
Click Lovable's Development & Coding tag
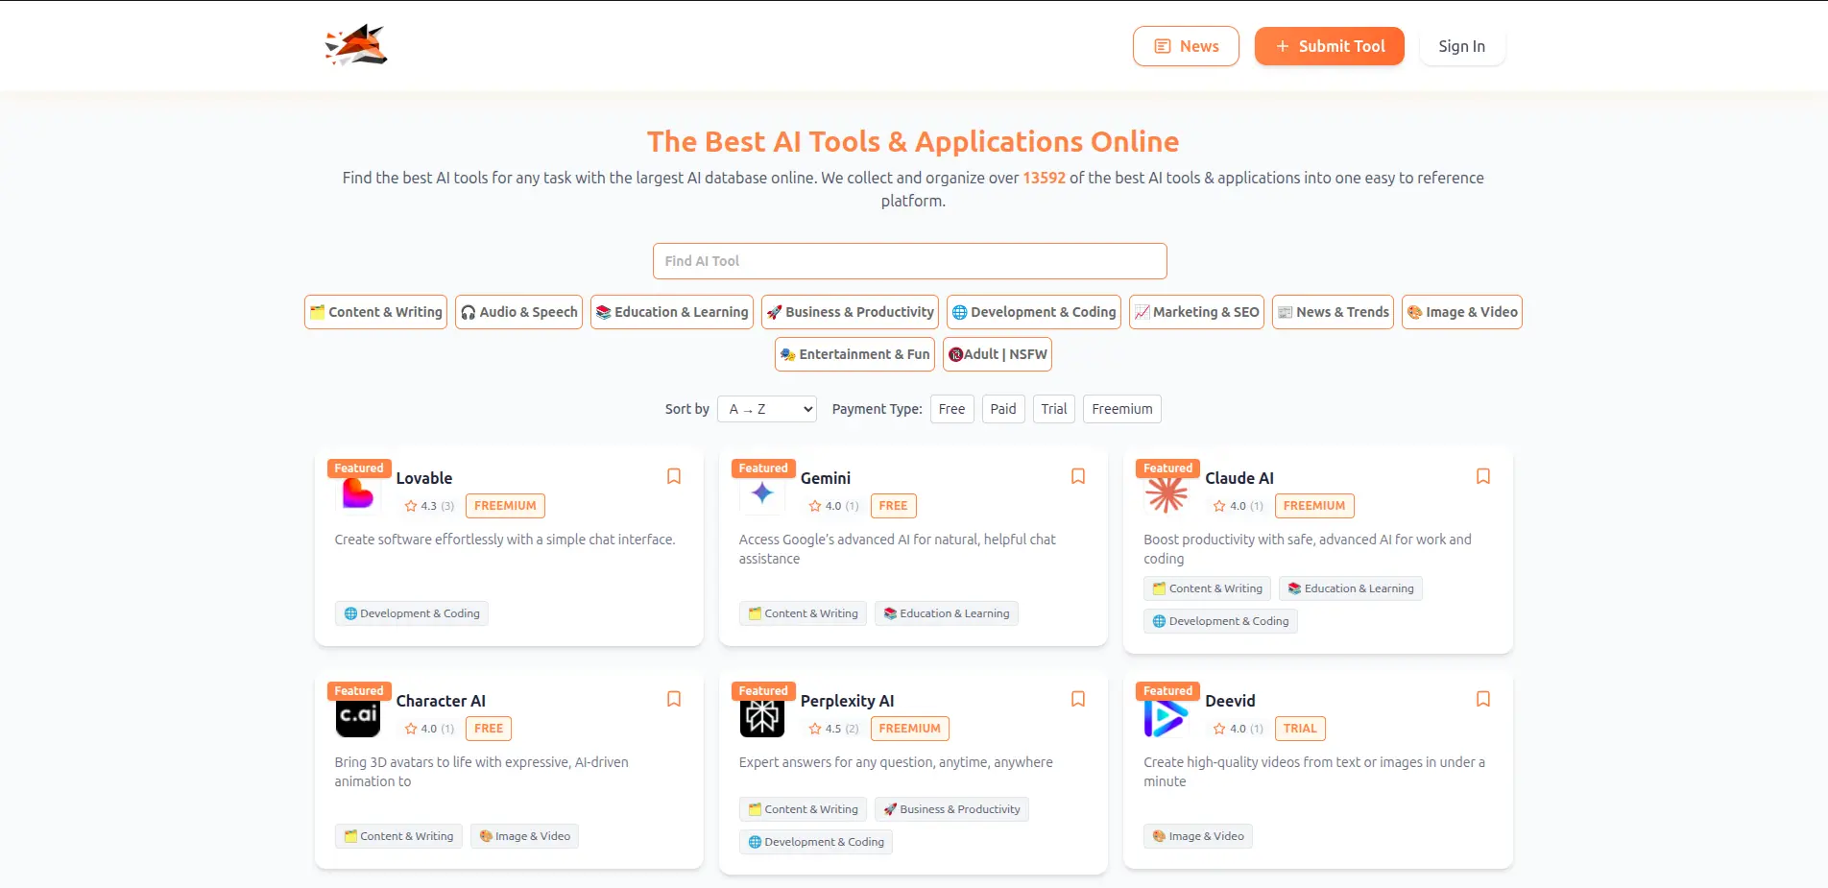[412, 613]
